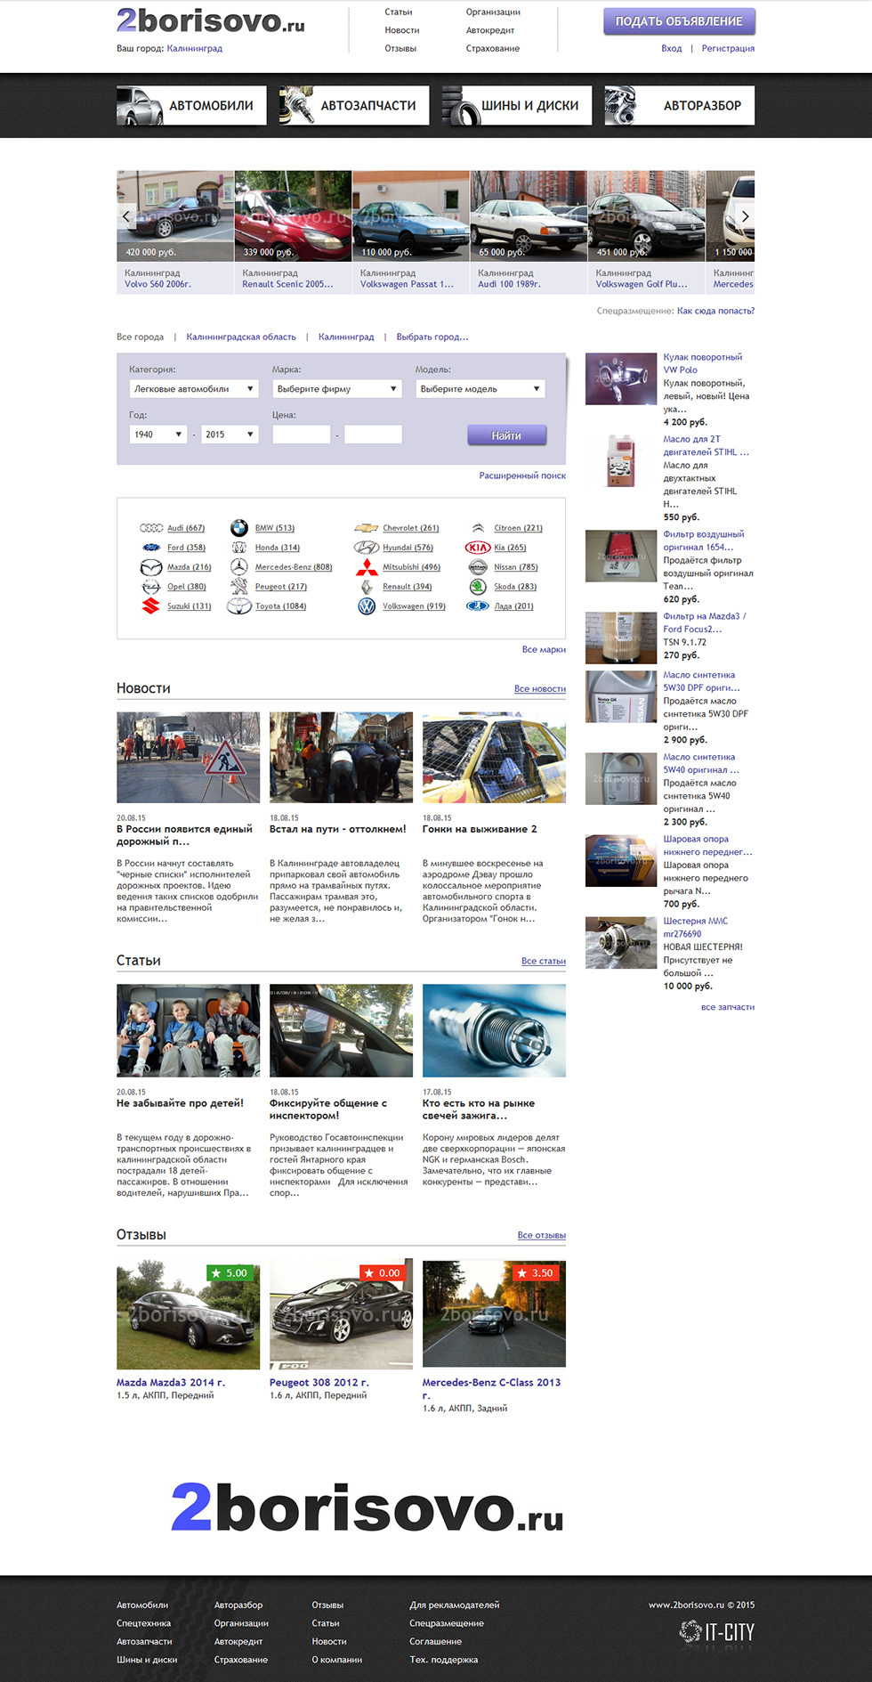The width and height of the screenshot is (872, 1682).
Task: Click the Opel logo icon
Action: tap(151, 587)
